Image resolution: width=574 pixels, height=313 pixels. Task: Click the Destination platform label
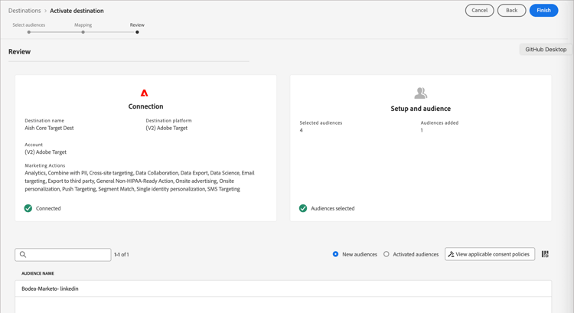(169, 120)
